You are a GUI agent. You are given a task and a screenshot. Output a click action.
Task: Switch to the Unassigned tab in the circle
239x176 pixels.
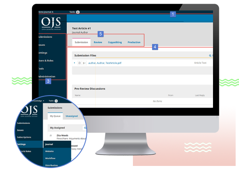click(72, 116)
